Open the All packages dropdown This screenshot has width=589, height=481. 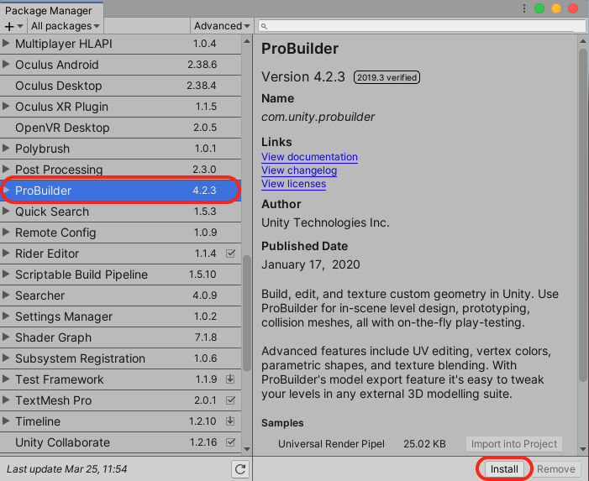tap(66, 26)
